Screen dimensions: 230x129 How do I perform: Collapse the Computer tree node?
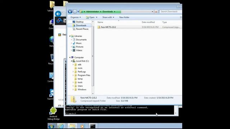[70, 57]
